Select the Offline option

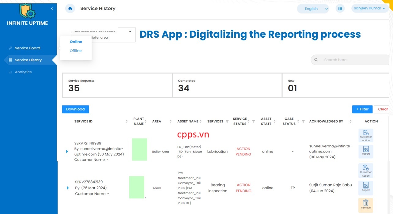tap(76, 51)
